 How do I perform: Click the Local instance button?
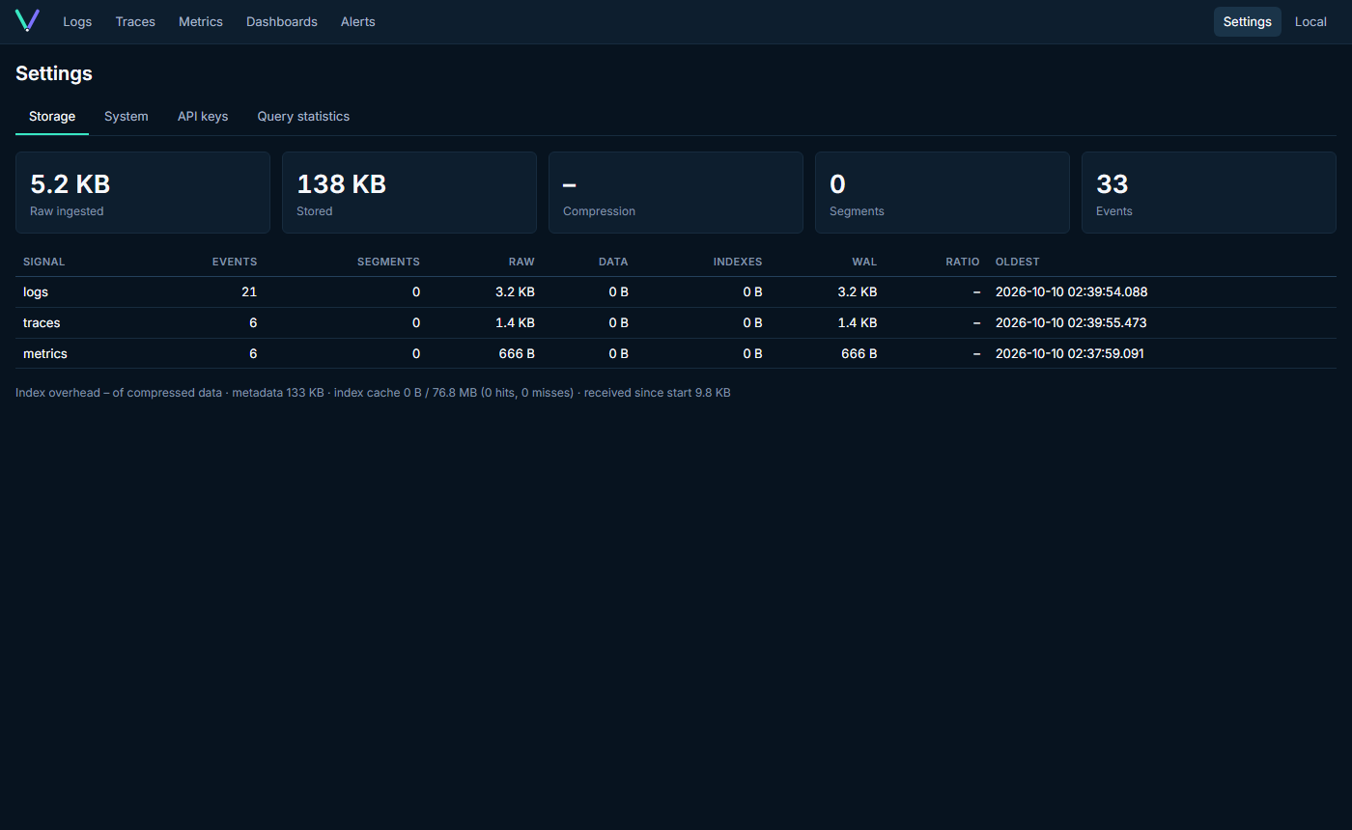click(x=1310, y=21)
